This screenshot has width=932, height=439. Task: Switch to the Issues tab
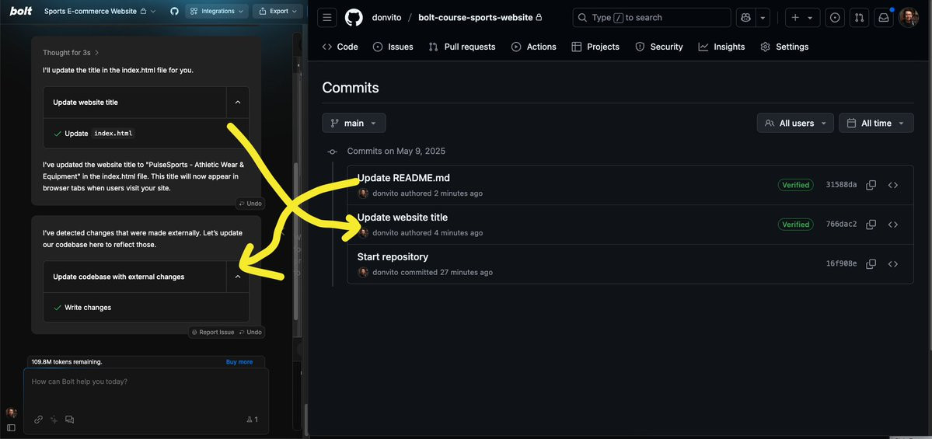[x=393, y=47]
